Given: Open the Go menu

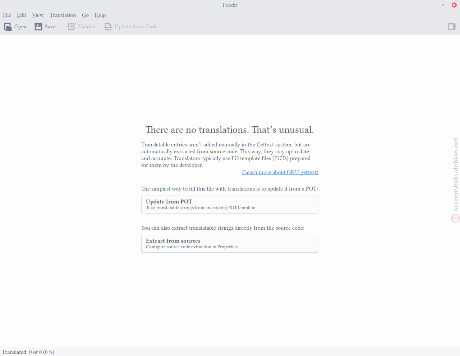Looking at the screenshot, I should [x=85, y=15].
